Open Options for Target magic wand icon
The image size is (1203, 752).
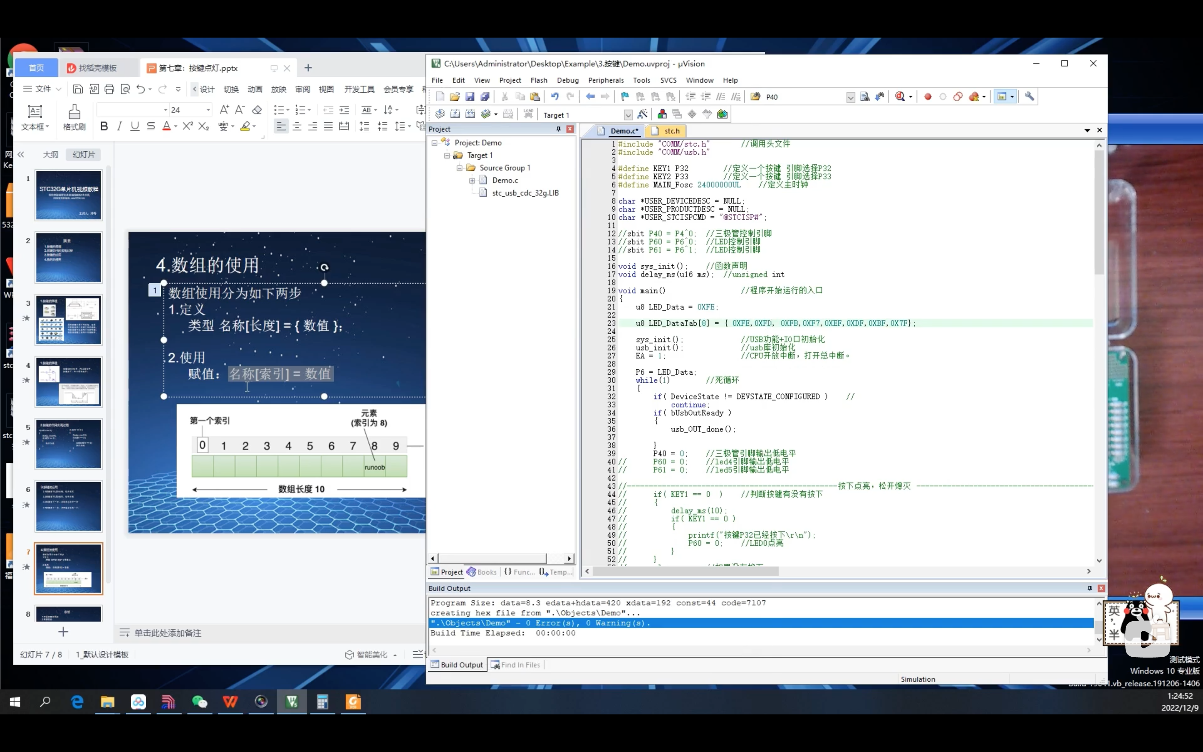pos(642,114)
